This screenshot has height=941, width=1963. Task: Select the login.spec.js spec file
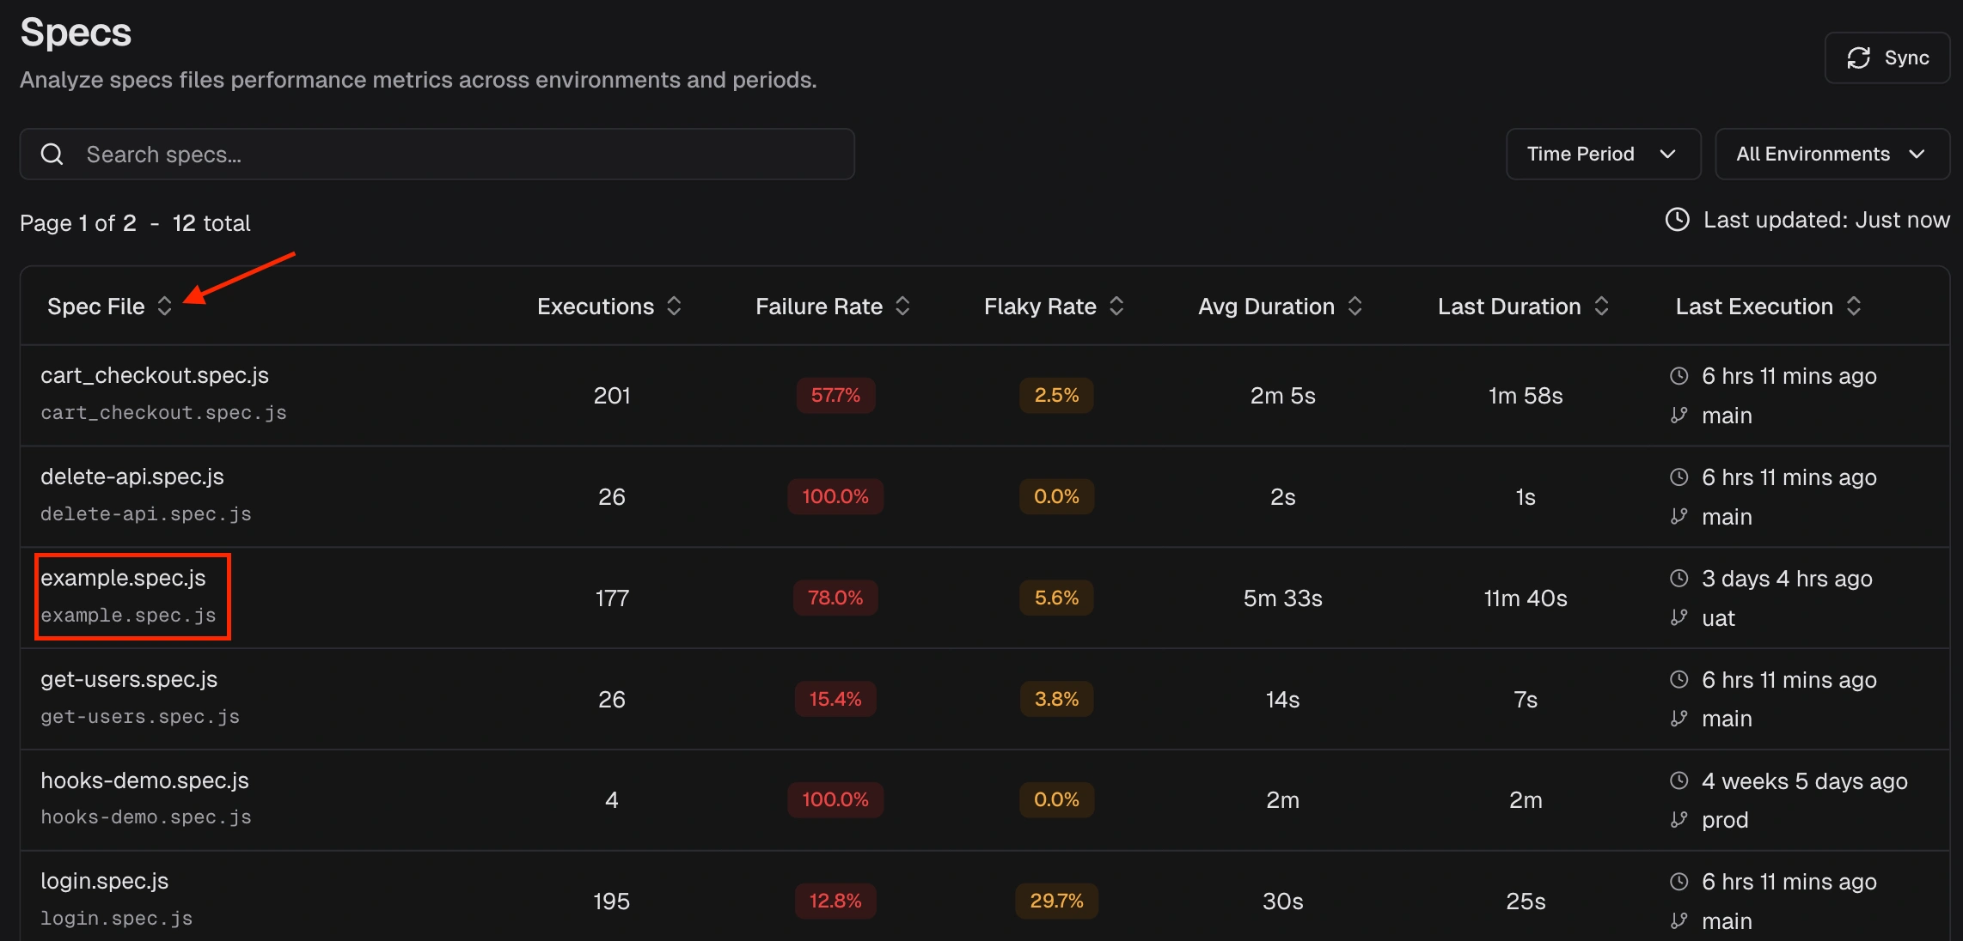(104, 880)
